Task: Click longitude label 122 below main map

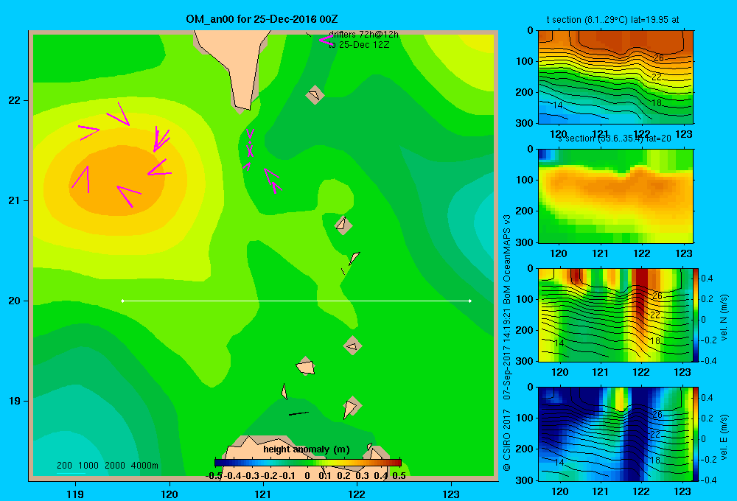Action: (x=357, y=494)
